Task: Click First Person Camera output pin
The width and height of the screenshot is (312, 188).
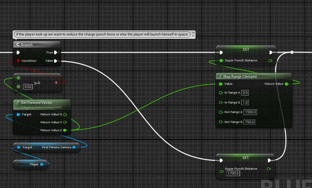Action: (74, 147)
